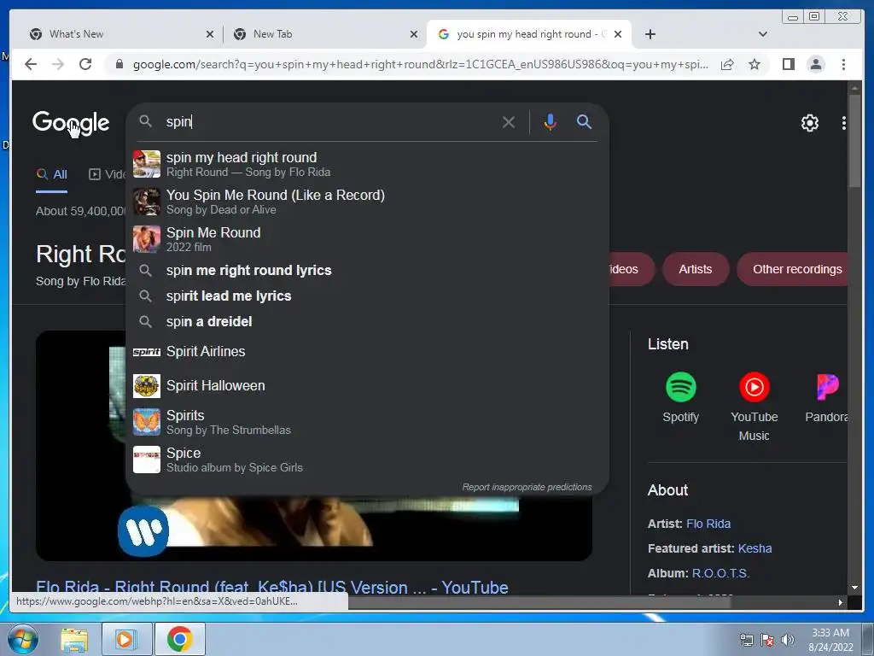Choose 'Spice' Spice Girls album suggestion
This screenshot has width=874, height=656.
coord(367,459)
